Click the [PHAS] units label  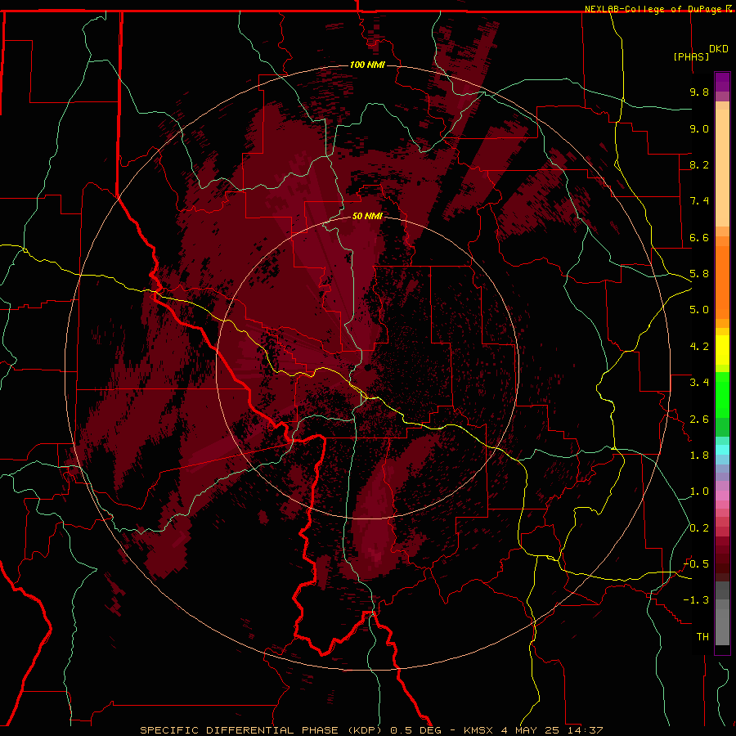coord(691,56)
